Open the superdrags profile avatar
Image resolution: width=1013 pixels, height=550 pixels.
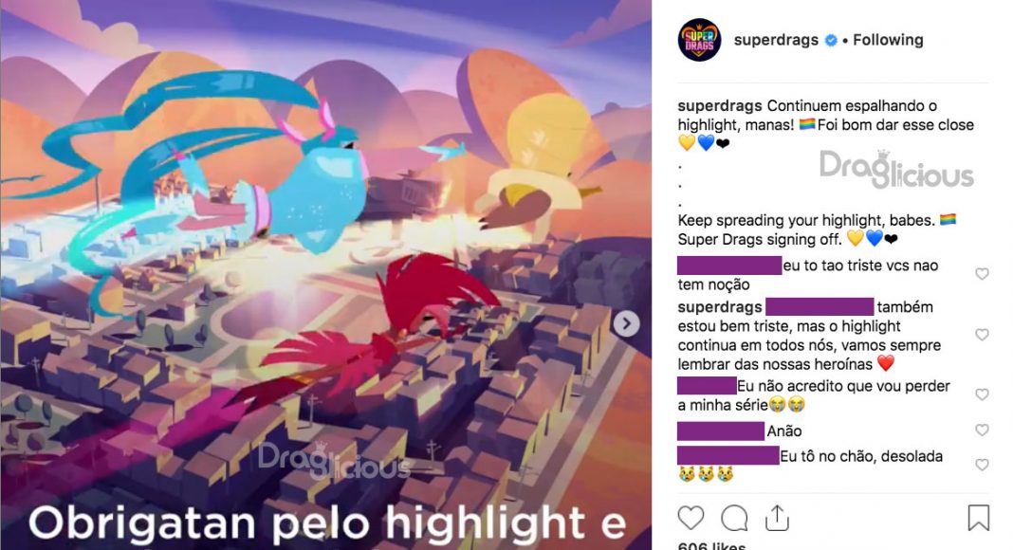pyautogui.click(x=700, y=40)
